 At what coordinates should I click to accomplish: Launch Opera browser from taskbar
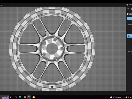coord(16,97)
